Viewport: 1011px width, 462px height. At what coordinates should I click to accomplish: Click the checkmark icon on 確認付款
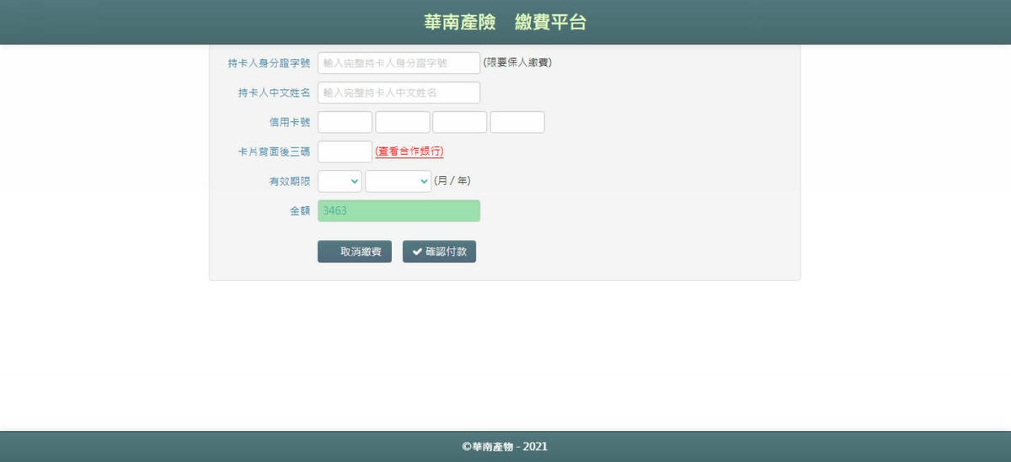tap(417, 252)
